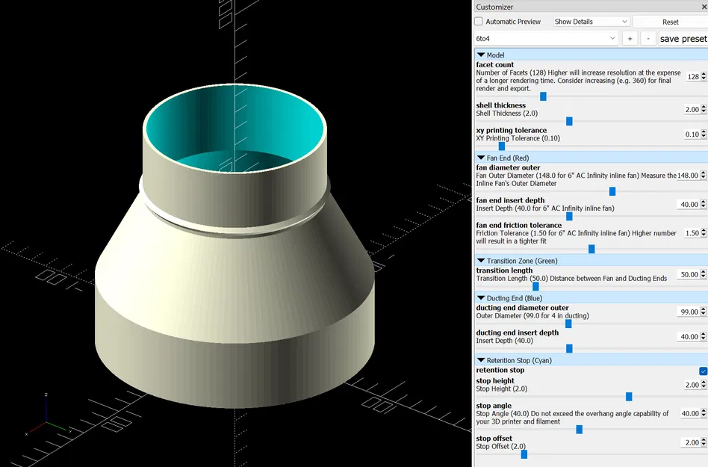Enable Automatic Preview

pos(478,21)
